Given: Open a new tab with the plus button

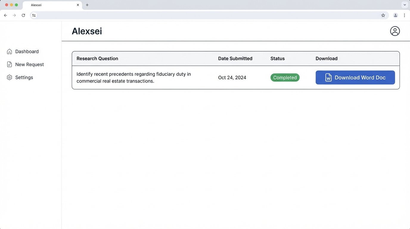Looking at the screenshot, I should (87, 5).
